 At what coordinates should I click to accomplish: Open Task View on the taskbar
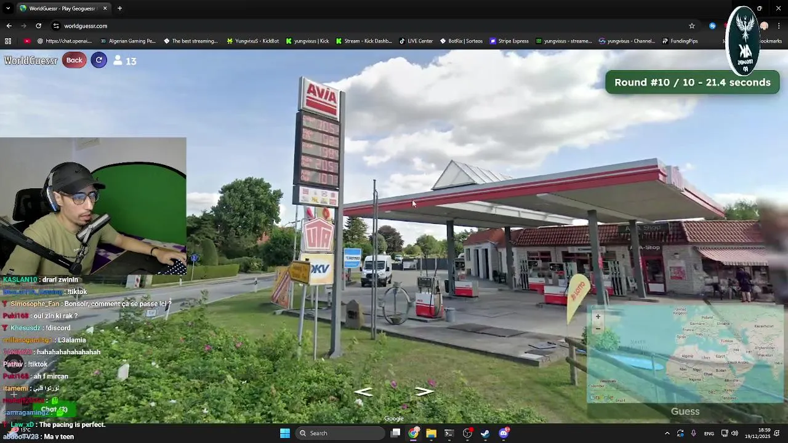click(396, 433)
